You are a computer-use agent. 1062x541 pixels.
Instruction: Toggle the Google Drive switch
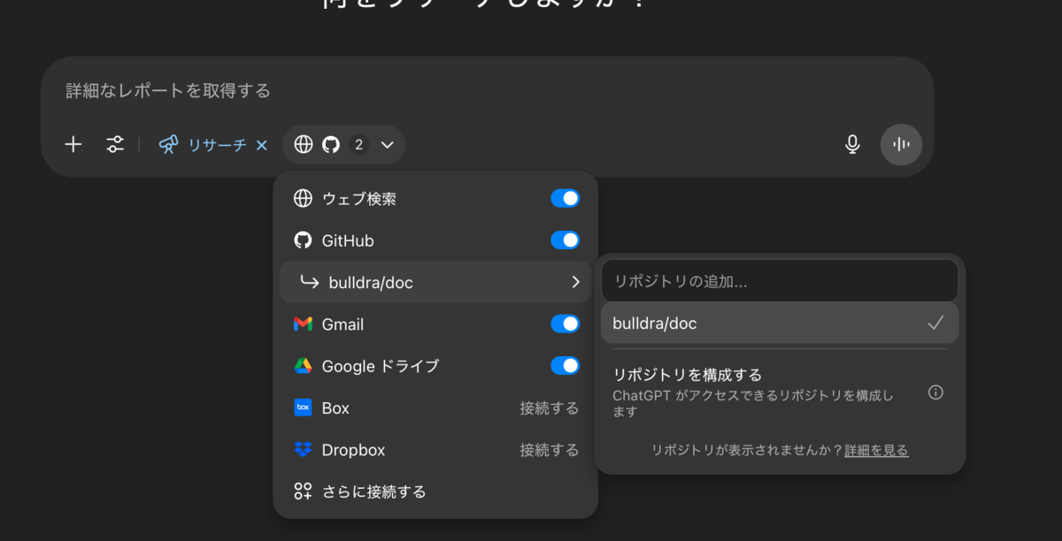click(566, 365)
